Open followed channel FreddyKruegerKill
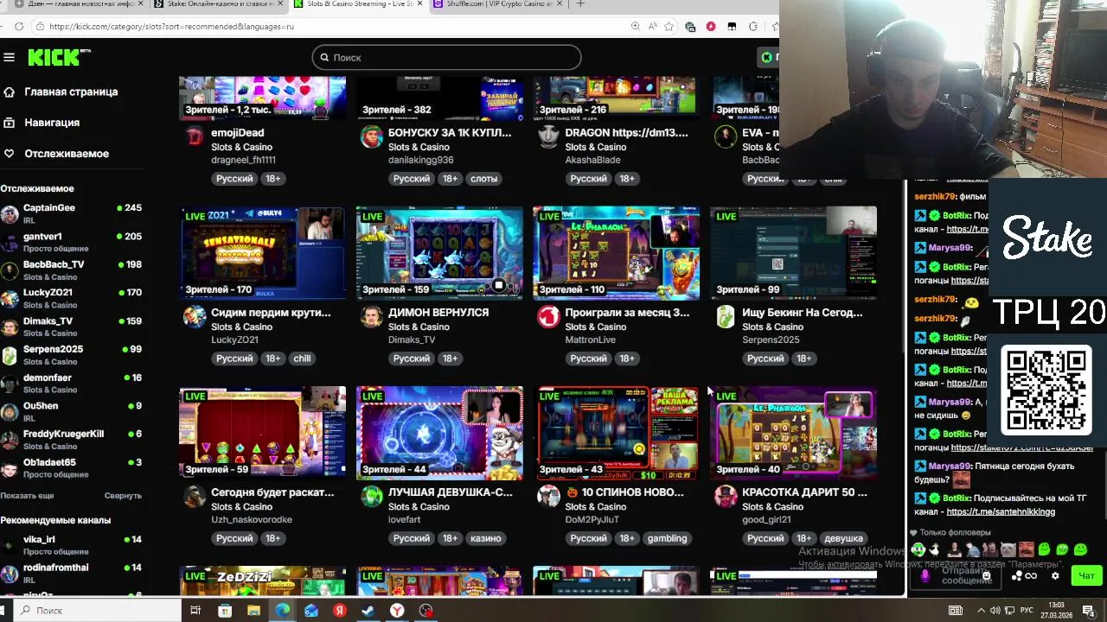 tap(71, 439)
